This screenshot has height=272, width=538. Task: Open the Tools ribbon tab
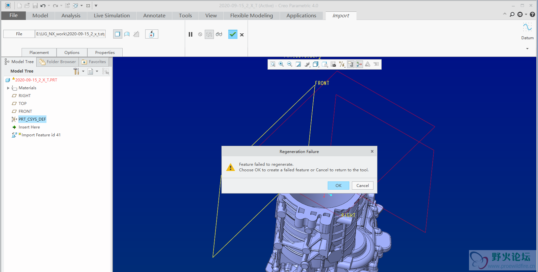pos(185,15)
